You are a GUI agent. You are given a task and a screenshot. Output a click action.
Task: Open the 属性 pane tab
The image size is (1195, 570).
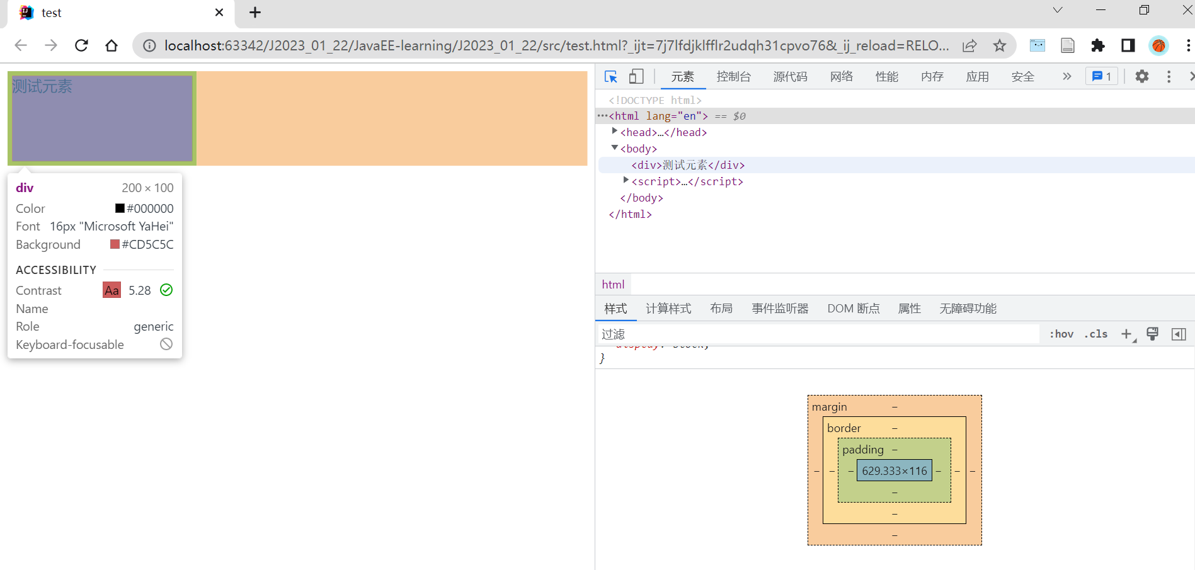(909, 309)
